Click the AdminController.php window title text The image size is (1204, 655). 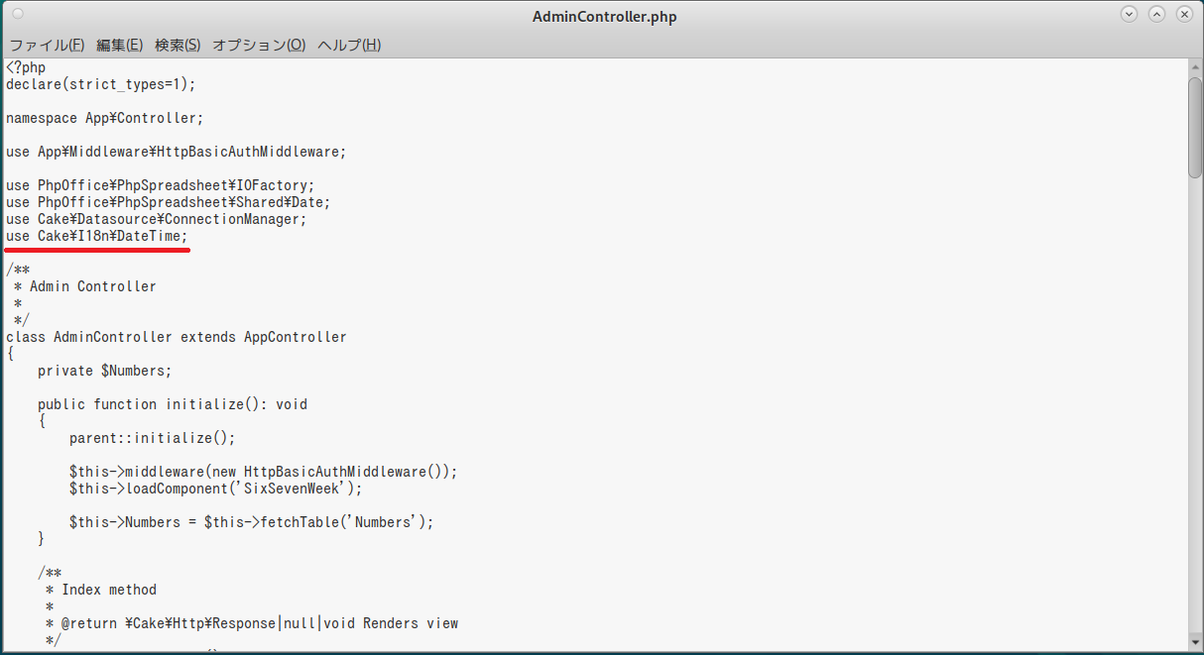point(604,17)
